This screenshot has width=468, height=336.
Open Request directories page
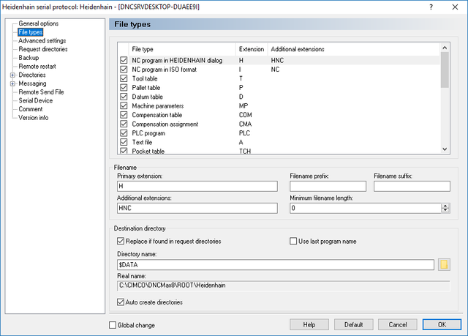[x=43, y=49]
